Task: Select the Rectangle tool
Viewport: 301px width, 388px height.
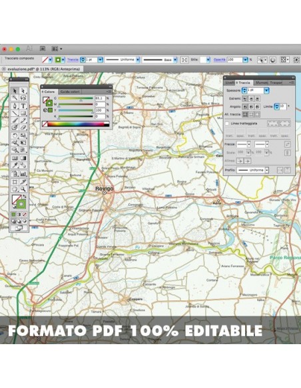Action: pos(23,114)
